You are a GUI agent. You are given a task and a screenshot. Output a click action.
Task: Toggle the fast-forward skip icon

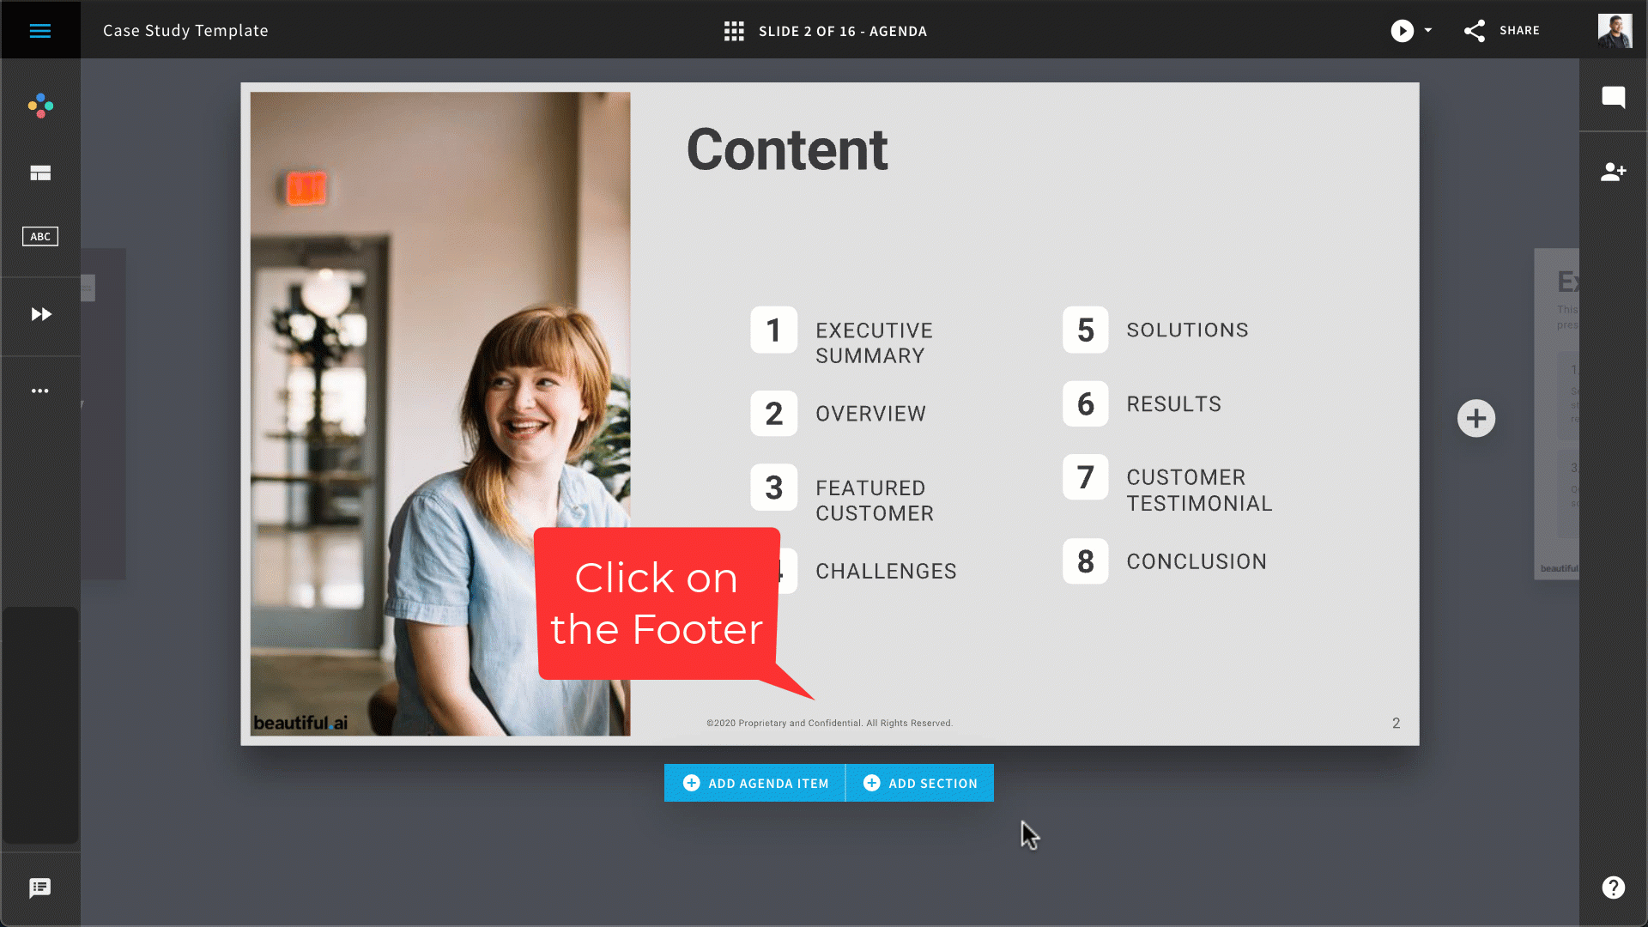tap(39, 315)
